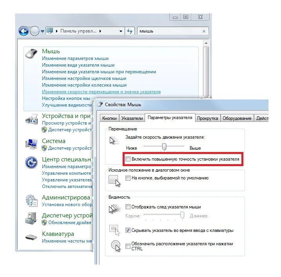281x277 pixels.
Task: Click the Мышь mouse icon in results
Action: (x=31, y=53)
